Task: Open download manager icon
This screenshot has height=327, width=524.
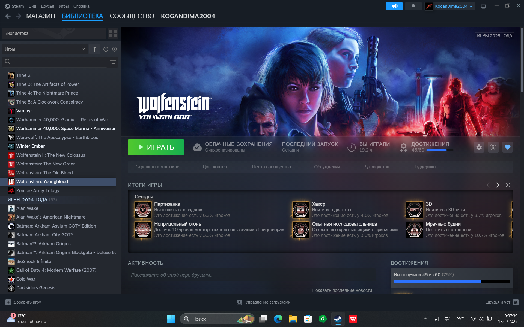Action: pyautogui.click(x=239, y=302)
